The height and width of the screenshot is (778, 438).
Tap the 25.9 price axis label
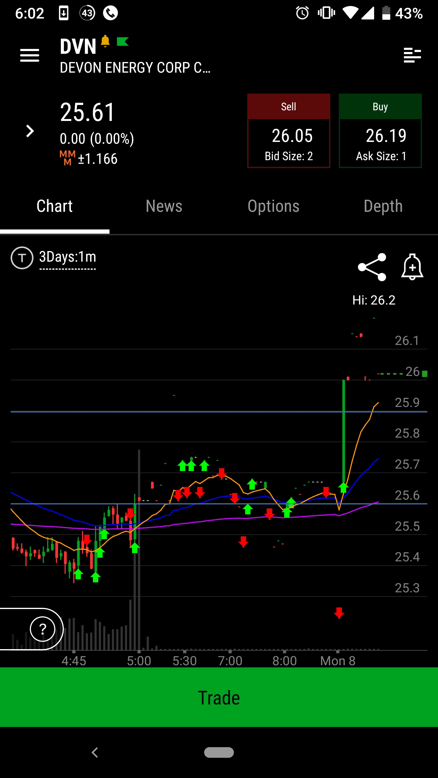point(407,402)
